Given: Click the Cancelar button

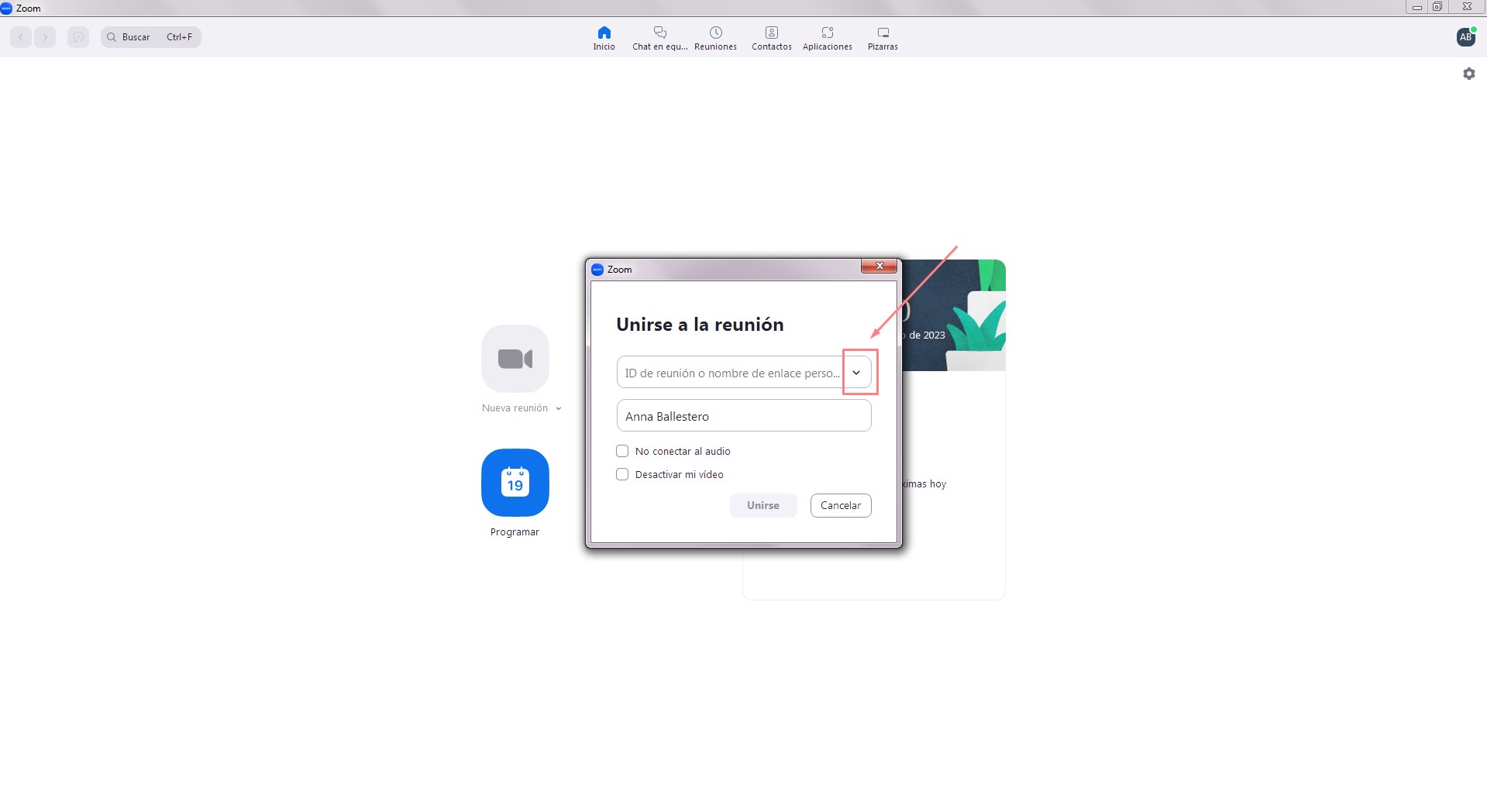Looking at the screenshot, I should click(x=841, y=505).
